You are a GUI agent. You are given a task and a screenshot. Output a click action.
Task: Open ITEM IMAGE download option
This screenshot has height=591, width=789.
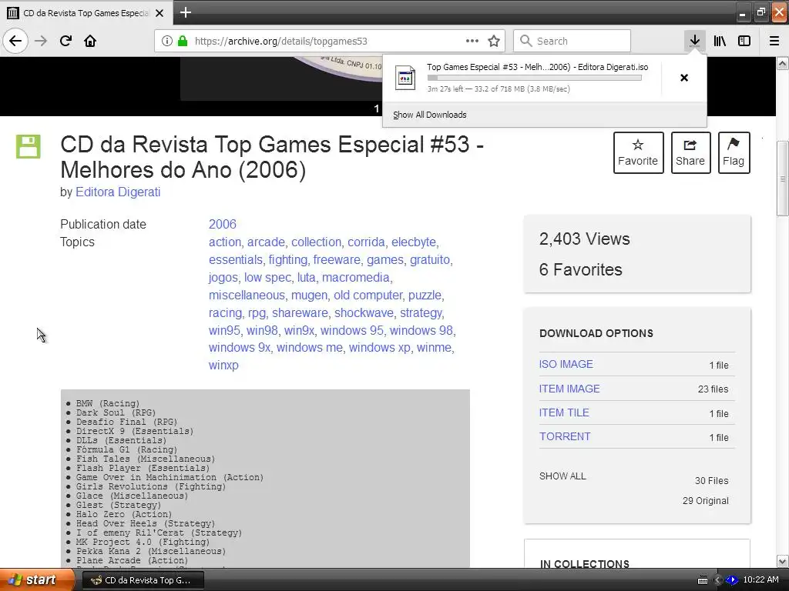click(x=569, y=389)
